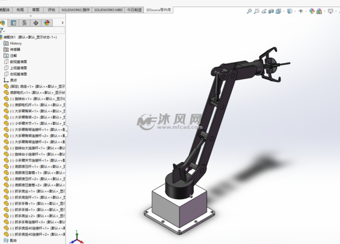340x244 pixels.
Task: Open the DisplayManager color ball icon
Action: pos(47,22)
